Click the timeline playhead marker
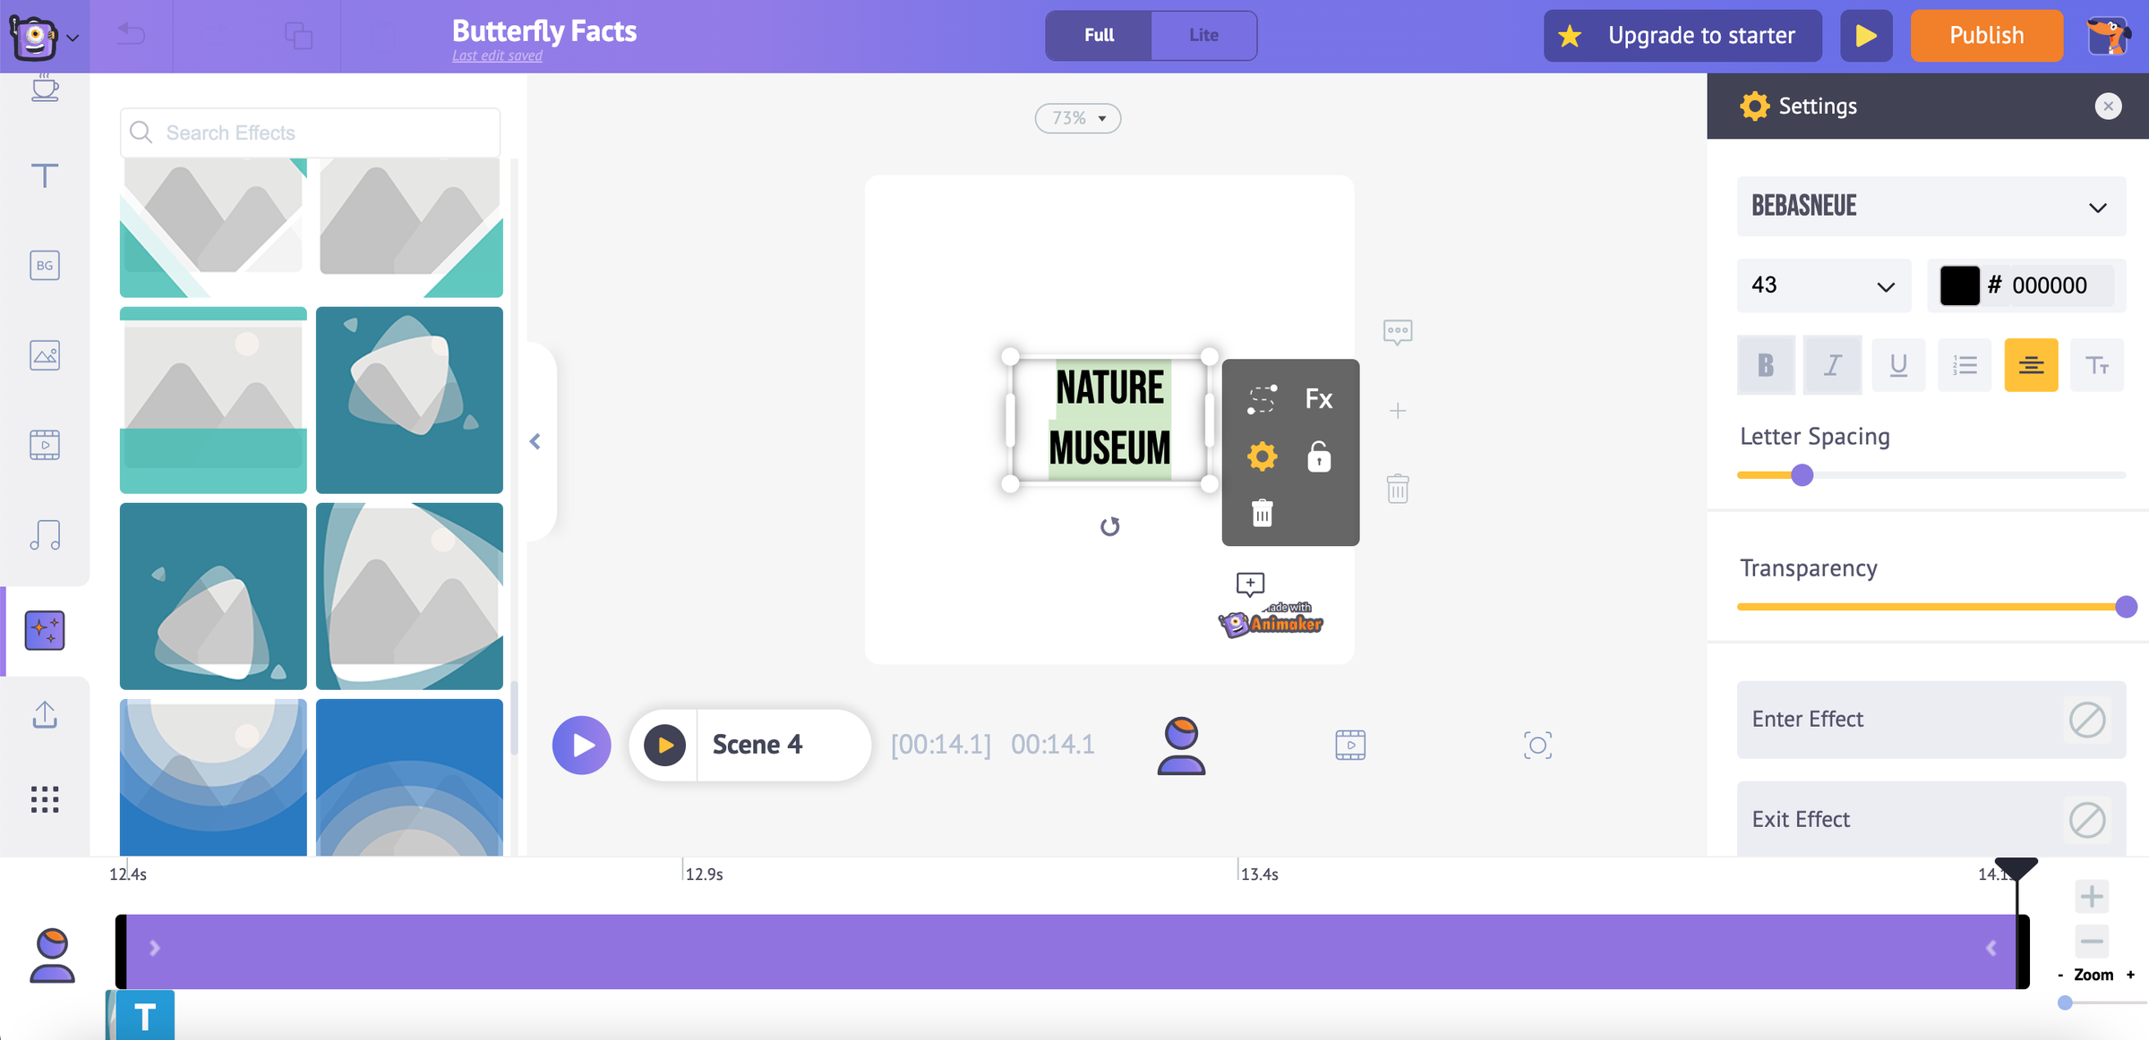 click(2016, 868)
